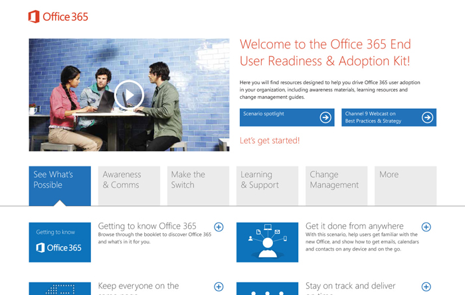Click arrow icon on Channel 9 Webcast button
Screen dimensions: 465x295
coord(427,117)
